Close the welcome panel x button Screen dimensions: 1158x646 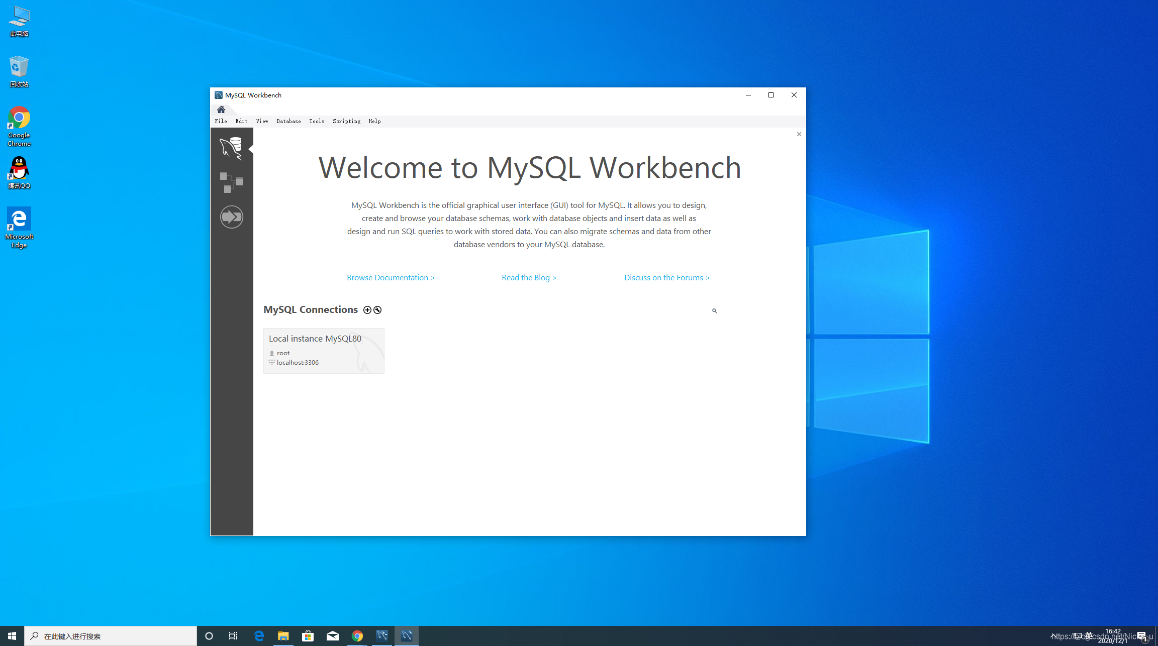tap(799, 134)
